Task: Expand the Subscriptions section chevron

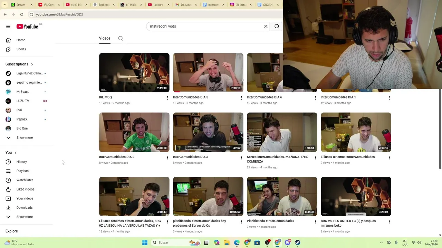Action: [32, 64]
